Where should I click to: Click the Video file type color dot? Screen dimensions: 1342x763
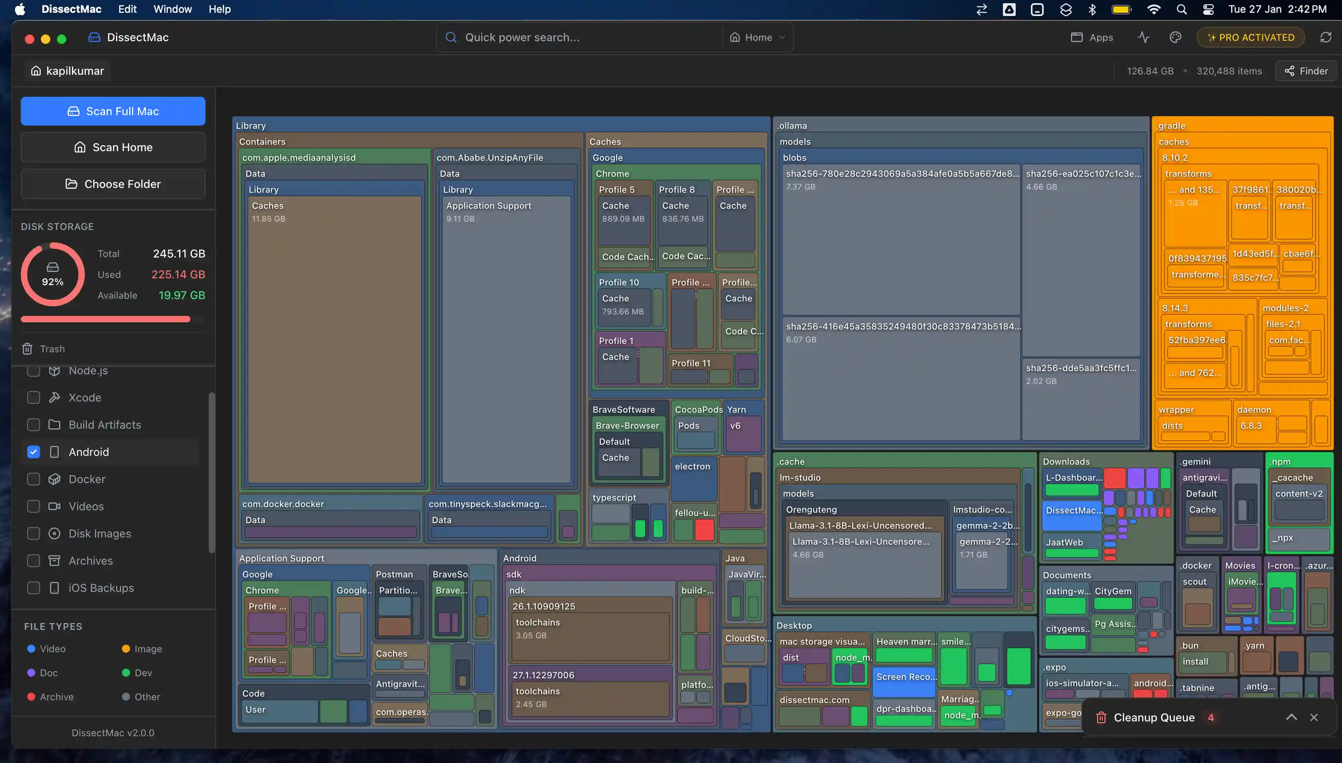[x=31, y=649]
